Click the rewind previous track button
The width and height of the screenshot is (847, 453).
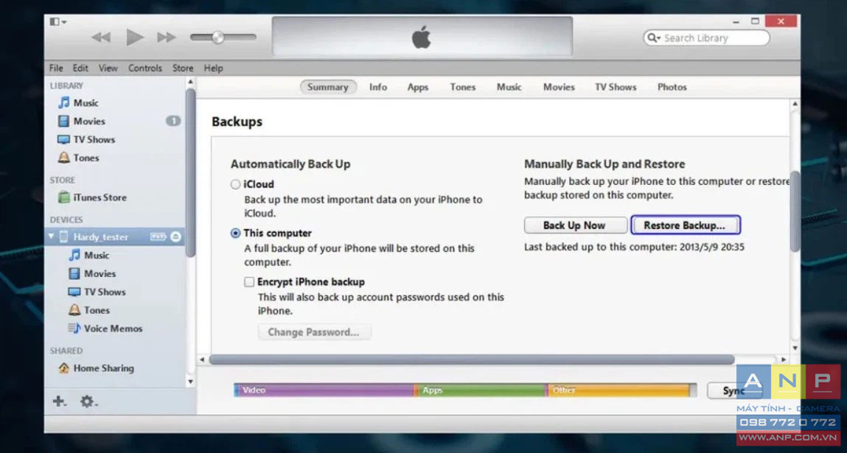point(101,38)
